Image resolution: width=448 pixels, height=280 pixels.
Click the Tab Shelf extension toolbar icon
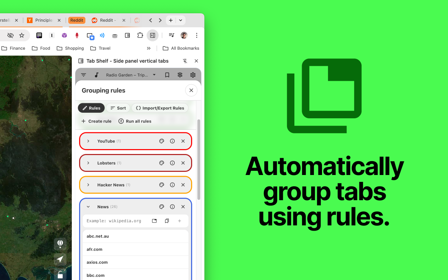pos(127,35)
